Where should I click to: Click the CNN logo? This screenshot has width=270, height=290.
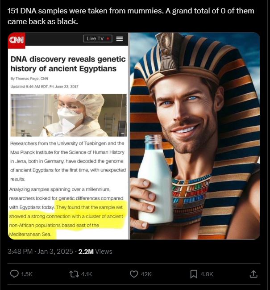coord(17,40)
